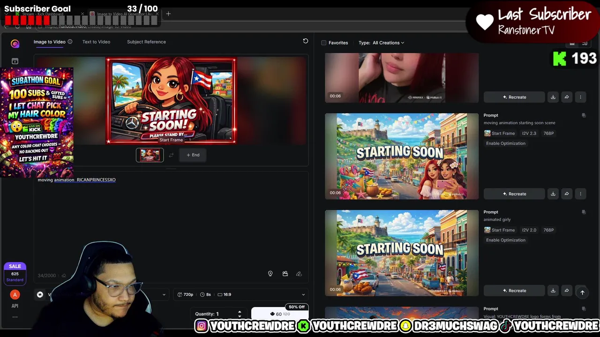This screenshot has height=337, width=600.
Task: Click the 'I2V 2.3' model tag
Action: [x=529, y=133]
